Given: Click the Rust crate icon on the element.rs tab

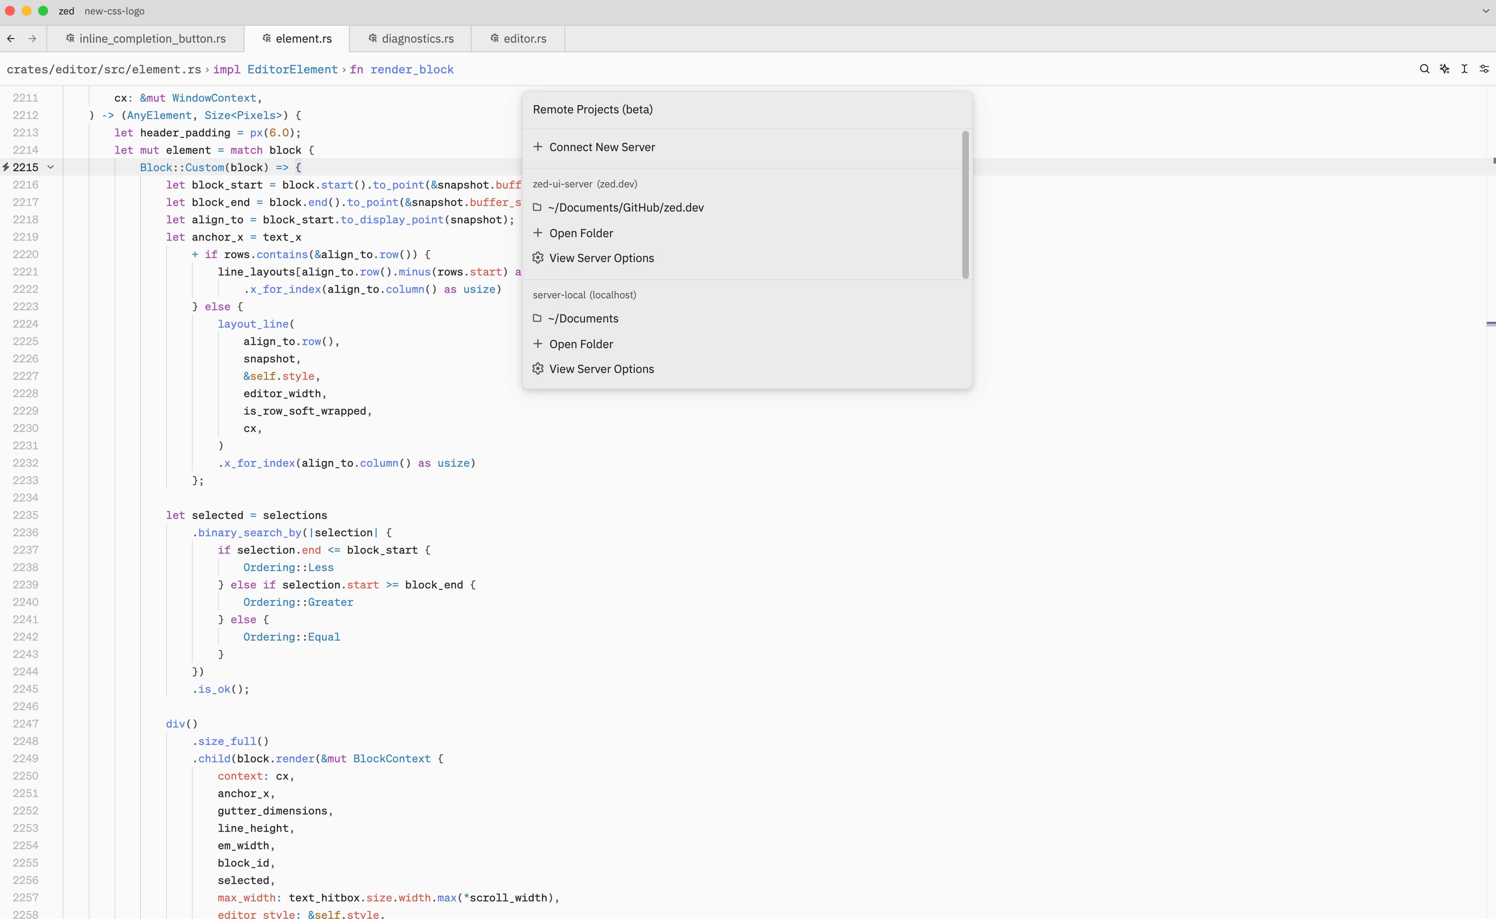Looking at the screenshot, I should click(266, 38).
